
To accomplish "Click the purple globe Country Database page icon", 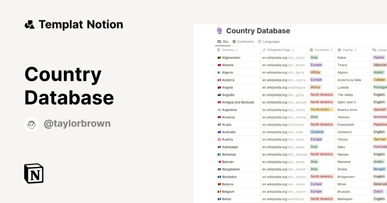I will (220, 31).
